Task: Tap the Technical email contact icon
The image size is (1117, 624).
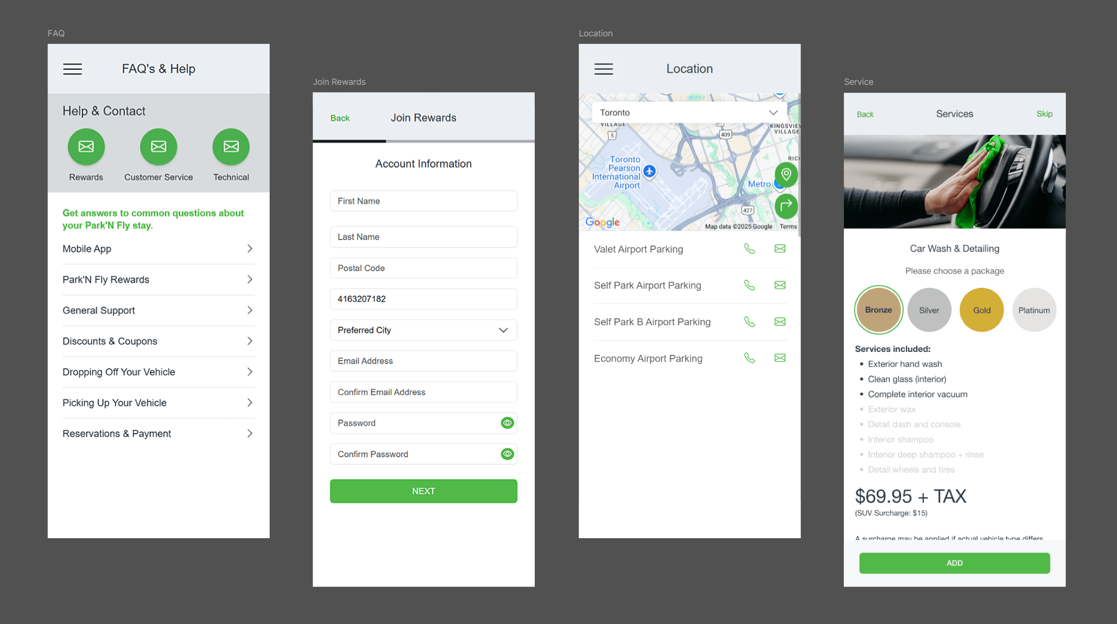Action: click(x=231, y=147)
